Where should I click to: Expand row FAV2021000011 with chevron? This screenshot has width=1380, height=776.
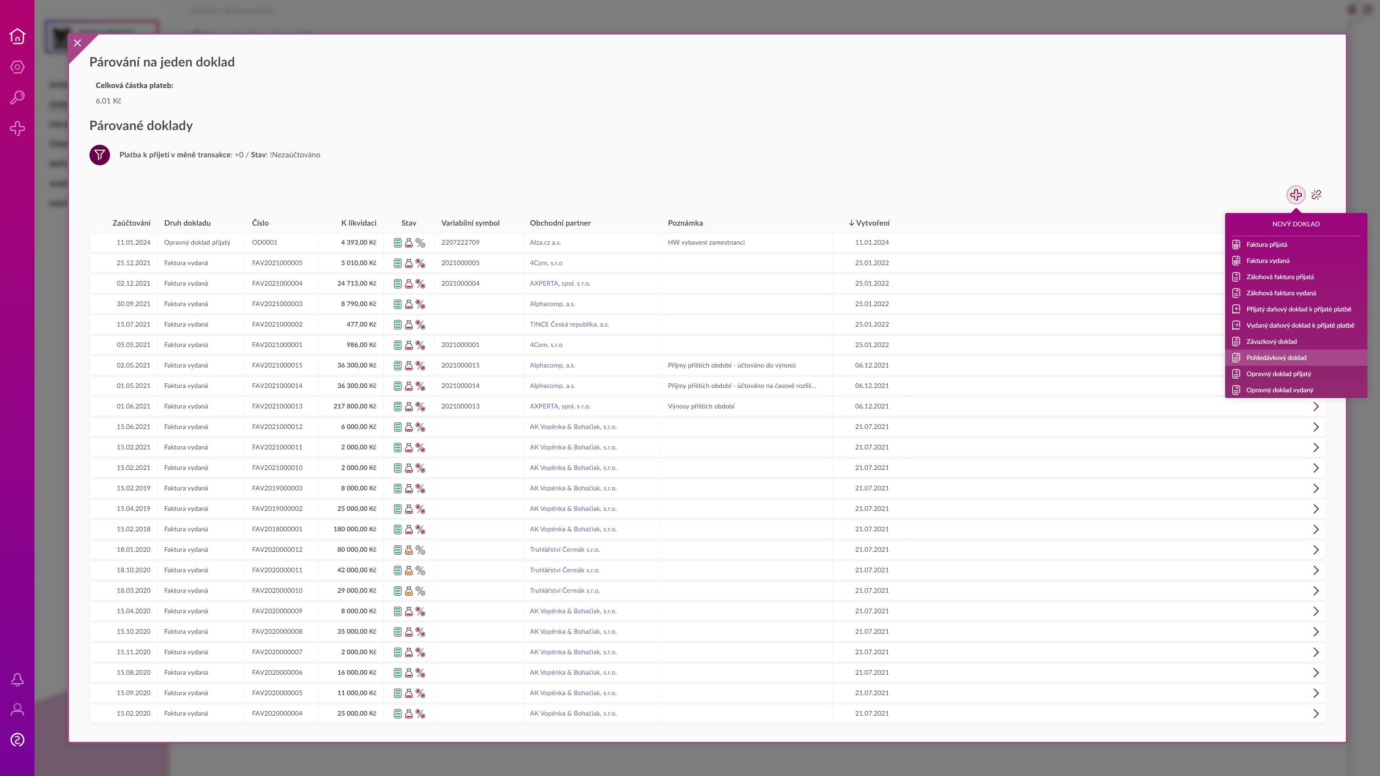coord(1316,447)
